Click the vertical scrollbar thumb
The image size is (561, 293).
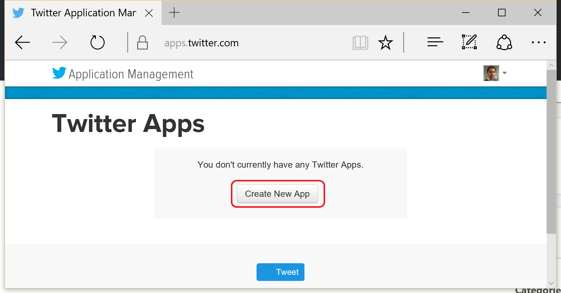point(551,152)
